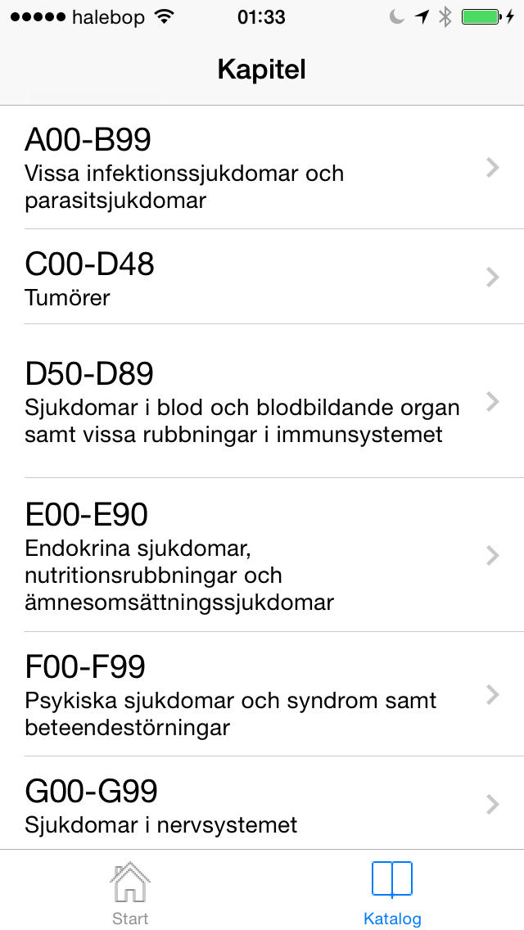524x930 pixels.
Task: Tap the Wi-Fi signal icon
Action: click(163, 17)
